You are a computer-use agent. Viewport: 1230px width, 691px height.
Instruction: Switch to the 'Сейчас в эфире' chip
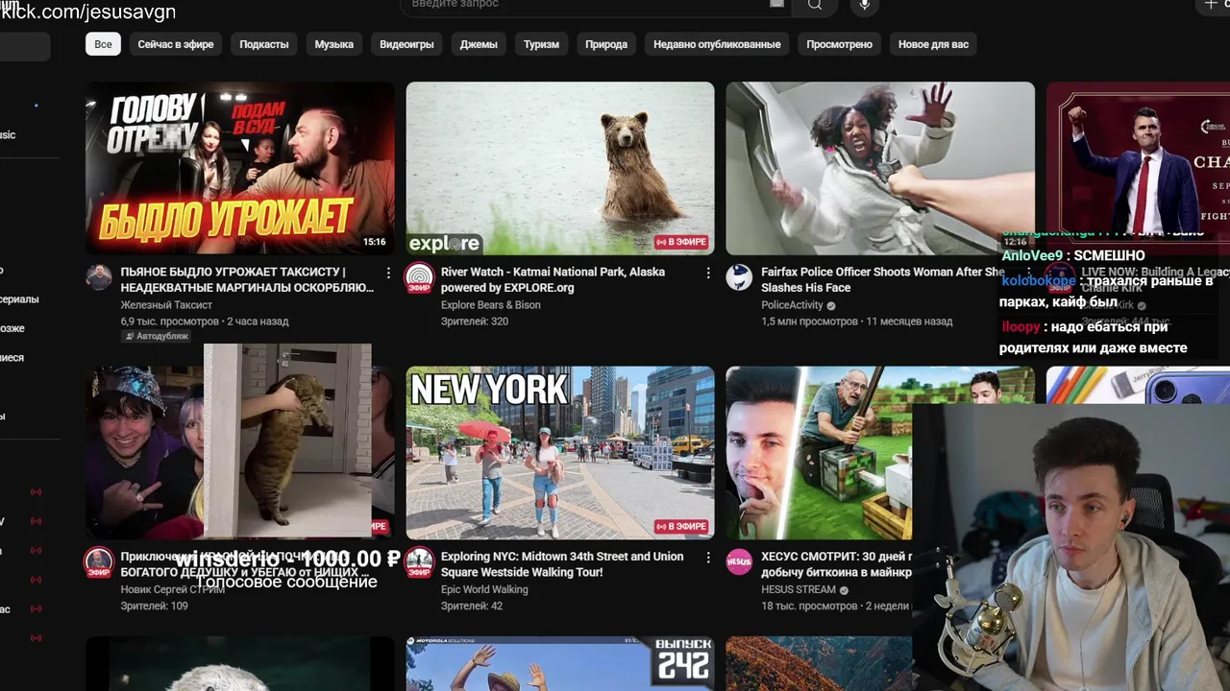pos(175,44)
